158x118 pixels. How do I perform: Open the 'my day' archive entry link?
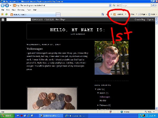(103, 100)
